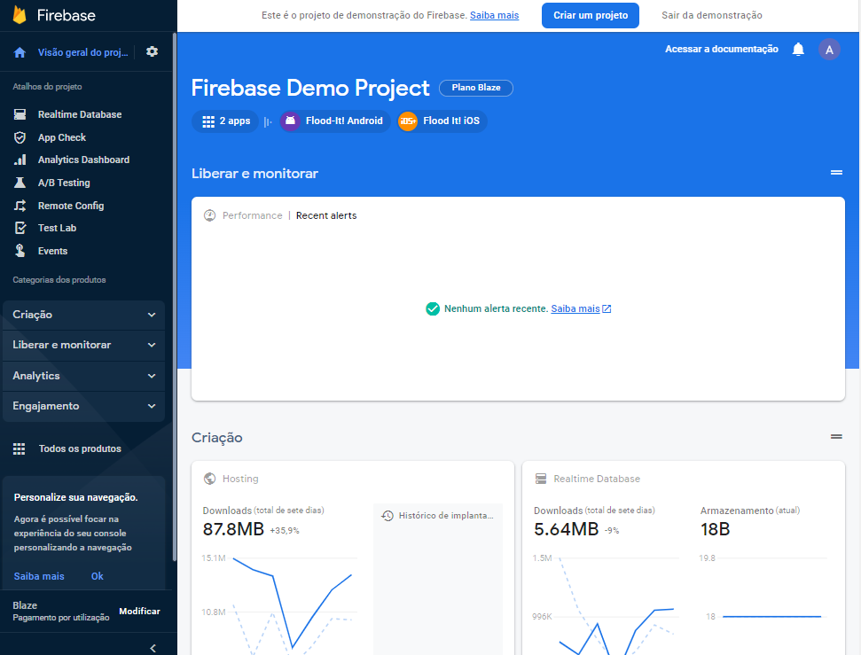
Task: Click the green no-alerts checkmark
Action: [x=433, y=308]
